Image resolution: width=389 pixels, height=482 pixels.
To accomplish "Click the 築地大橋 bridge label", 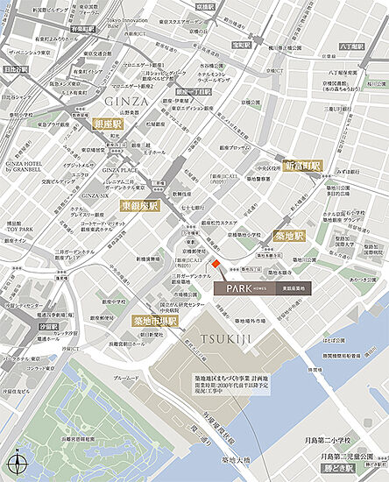I will (x=237, y=460).
